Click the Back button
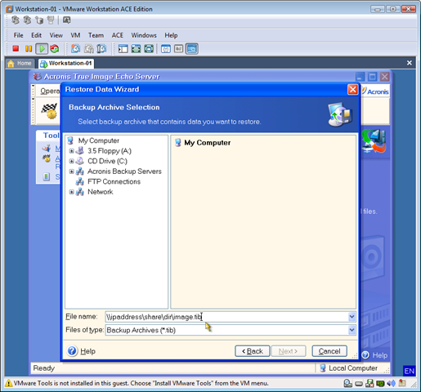This screenshot has width=421, height=392. [253, 351]
